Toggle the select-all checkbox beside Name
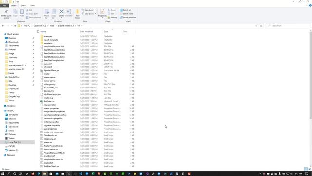The width and height of the screenshot is (312, 176). [x=38, y=31]
